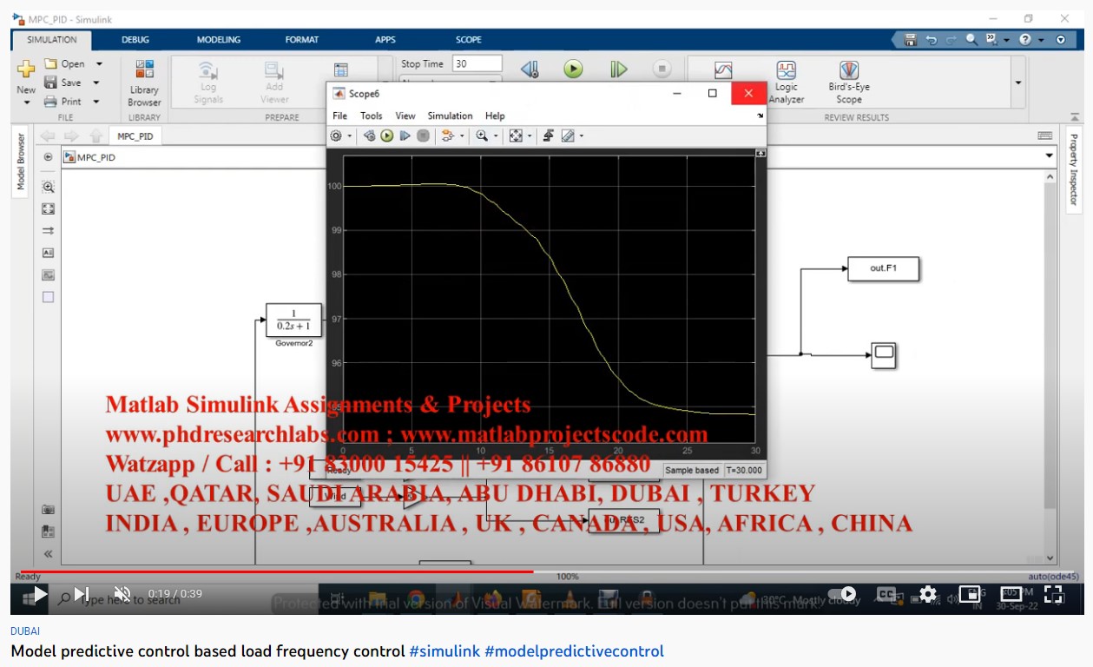Click the #modelpredictivecontrol hashtag link
Screen dimensions: 1093x667
tap(574, 650)
